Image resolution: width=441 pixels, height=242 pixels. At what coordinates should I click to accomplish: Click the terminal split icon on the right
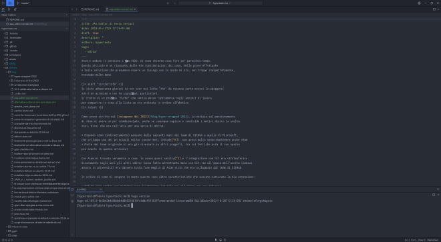(434, 195)
